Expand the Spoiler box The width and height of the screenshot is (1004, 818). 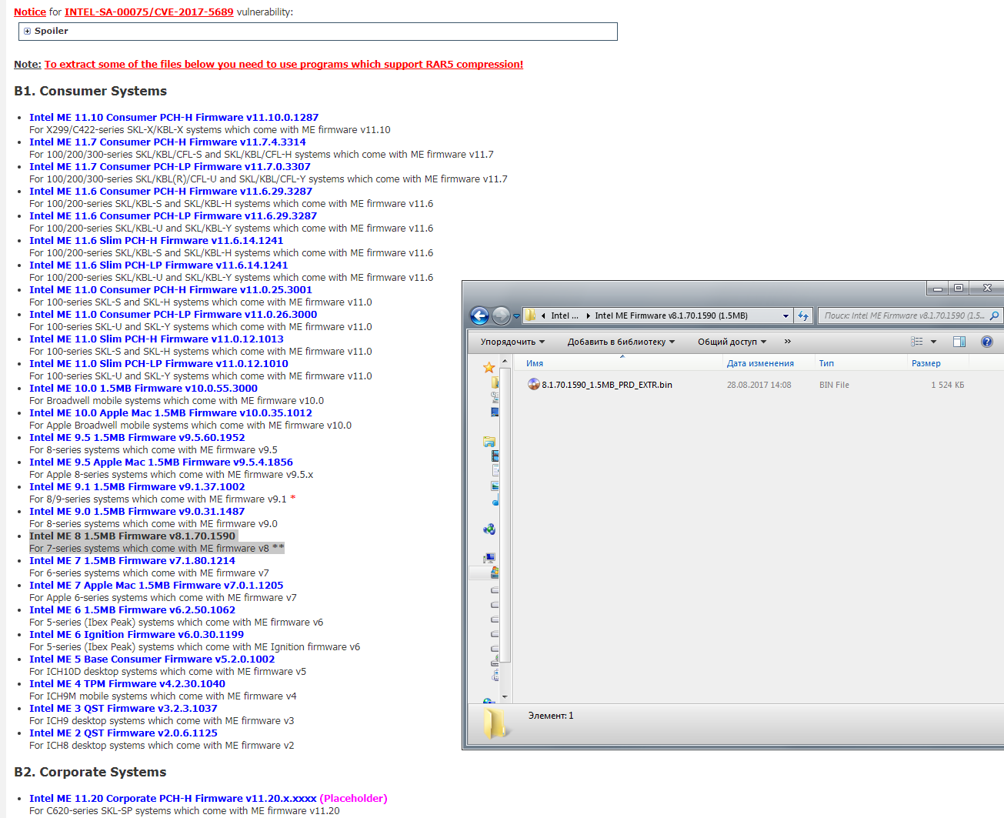point(28,32)
